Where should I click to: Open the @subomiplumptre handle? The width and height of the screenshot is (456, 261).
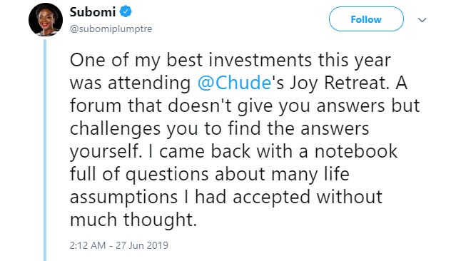tap(111, 29)
